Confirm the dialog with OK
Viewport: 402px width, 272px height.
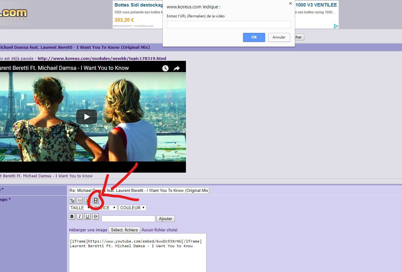pyautogui.click(x=254, y=37)
